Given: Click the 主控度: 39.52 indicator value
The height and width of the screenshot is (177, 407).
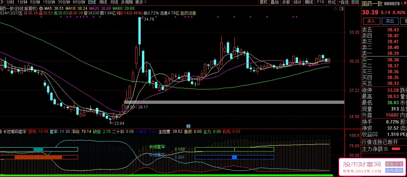Looking at the screenshot, I should 171,131.
